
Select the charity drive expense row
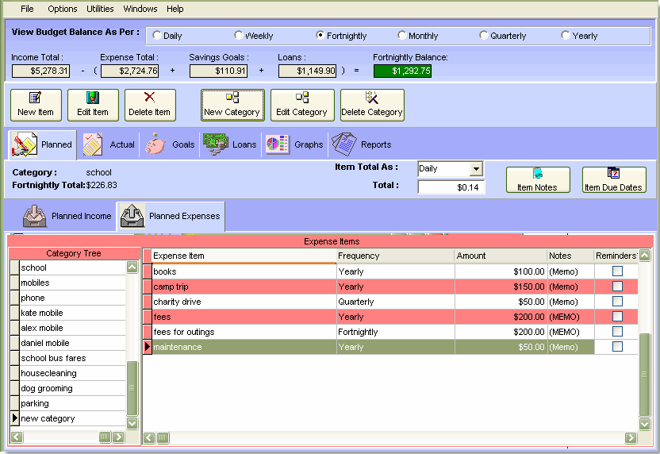click(390, 302)
